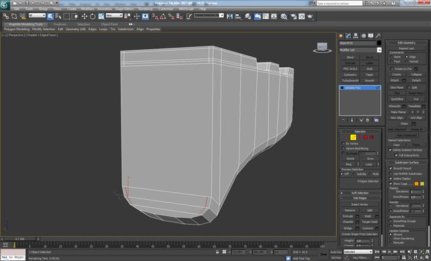431x261 pixels.
Task: Select the None constraint radio button
Action: 391,57
